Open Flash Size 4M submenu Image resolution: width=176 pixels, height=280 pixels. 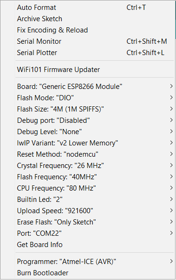(95, 109)
